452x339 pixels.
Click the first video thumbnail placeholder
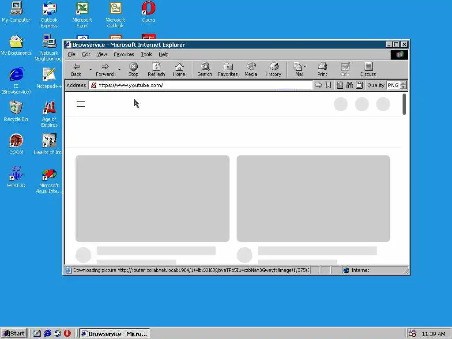[x=152, y=198]
